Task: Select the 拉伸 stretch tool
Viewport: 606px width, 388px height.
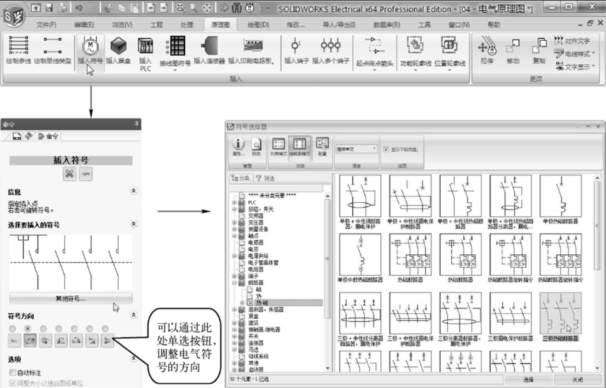Action: [487, 51]
